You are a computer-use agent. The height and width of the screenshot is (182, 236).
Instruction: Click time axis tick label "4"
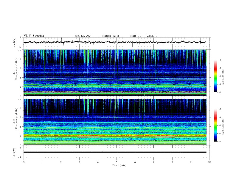click(98, 162)
